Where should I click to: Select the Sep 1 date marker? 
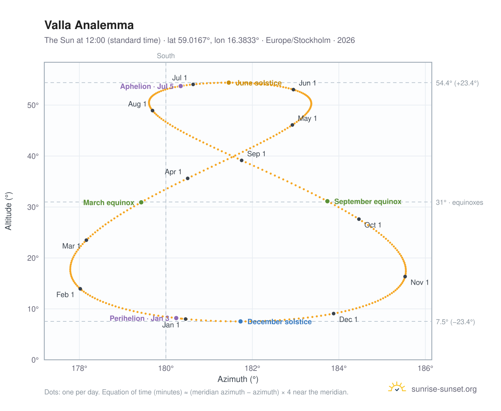pos(242,161)
